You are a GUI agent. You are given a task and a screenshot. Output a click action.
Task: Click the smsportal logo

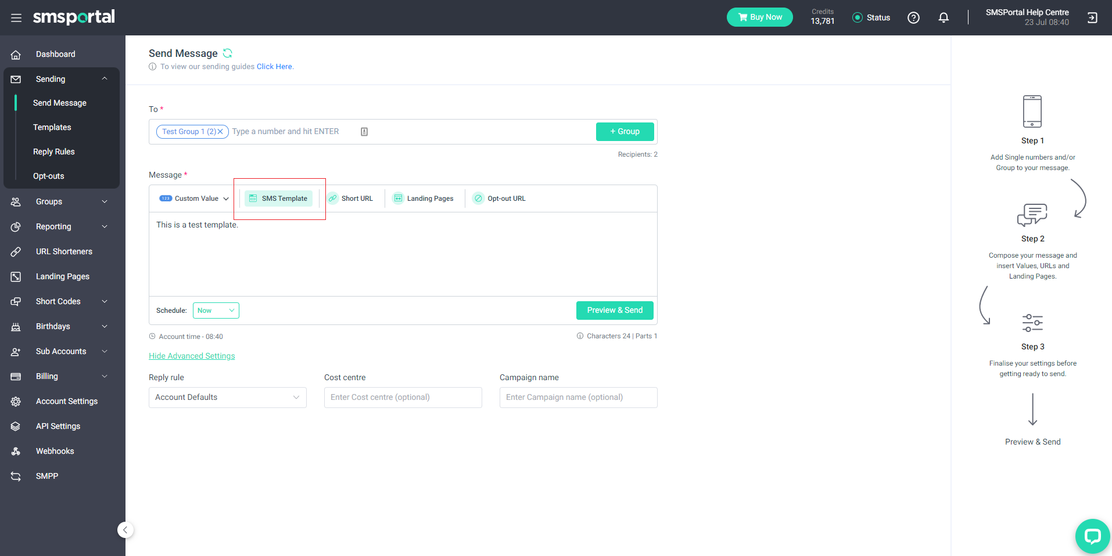click(74, 17)
